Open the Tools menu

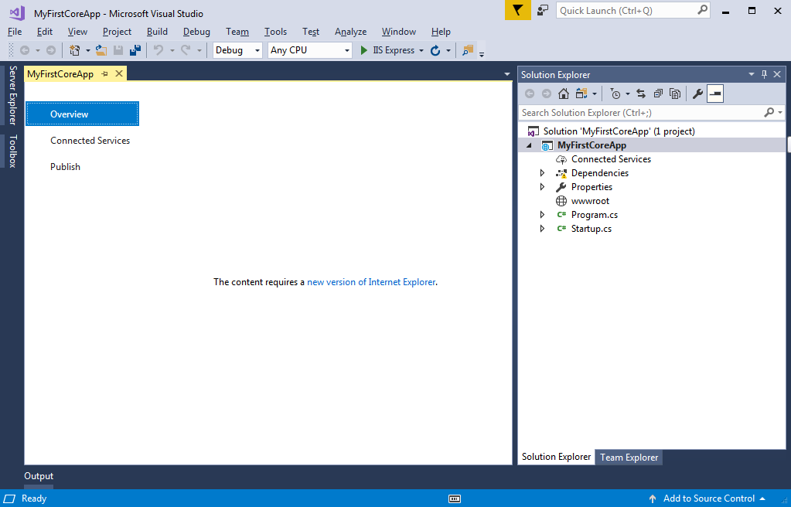275,32
